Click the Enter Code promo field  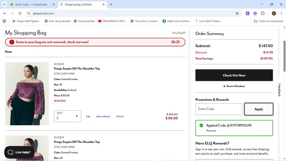click(219, 109)
